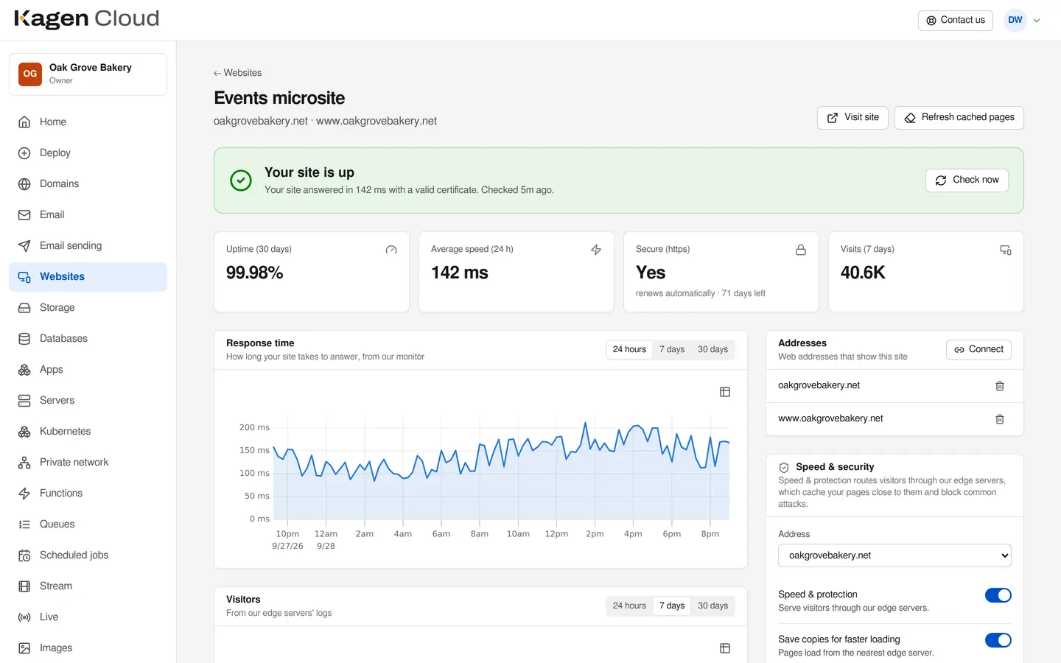Open Functions in sidebar
The image size is (1061, 663).
tap(88, 494)
